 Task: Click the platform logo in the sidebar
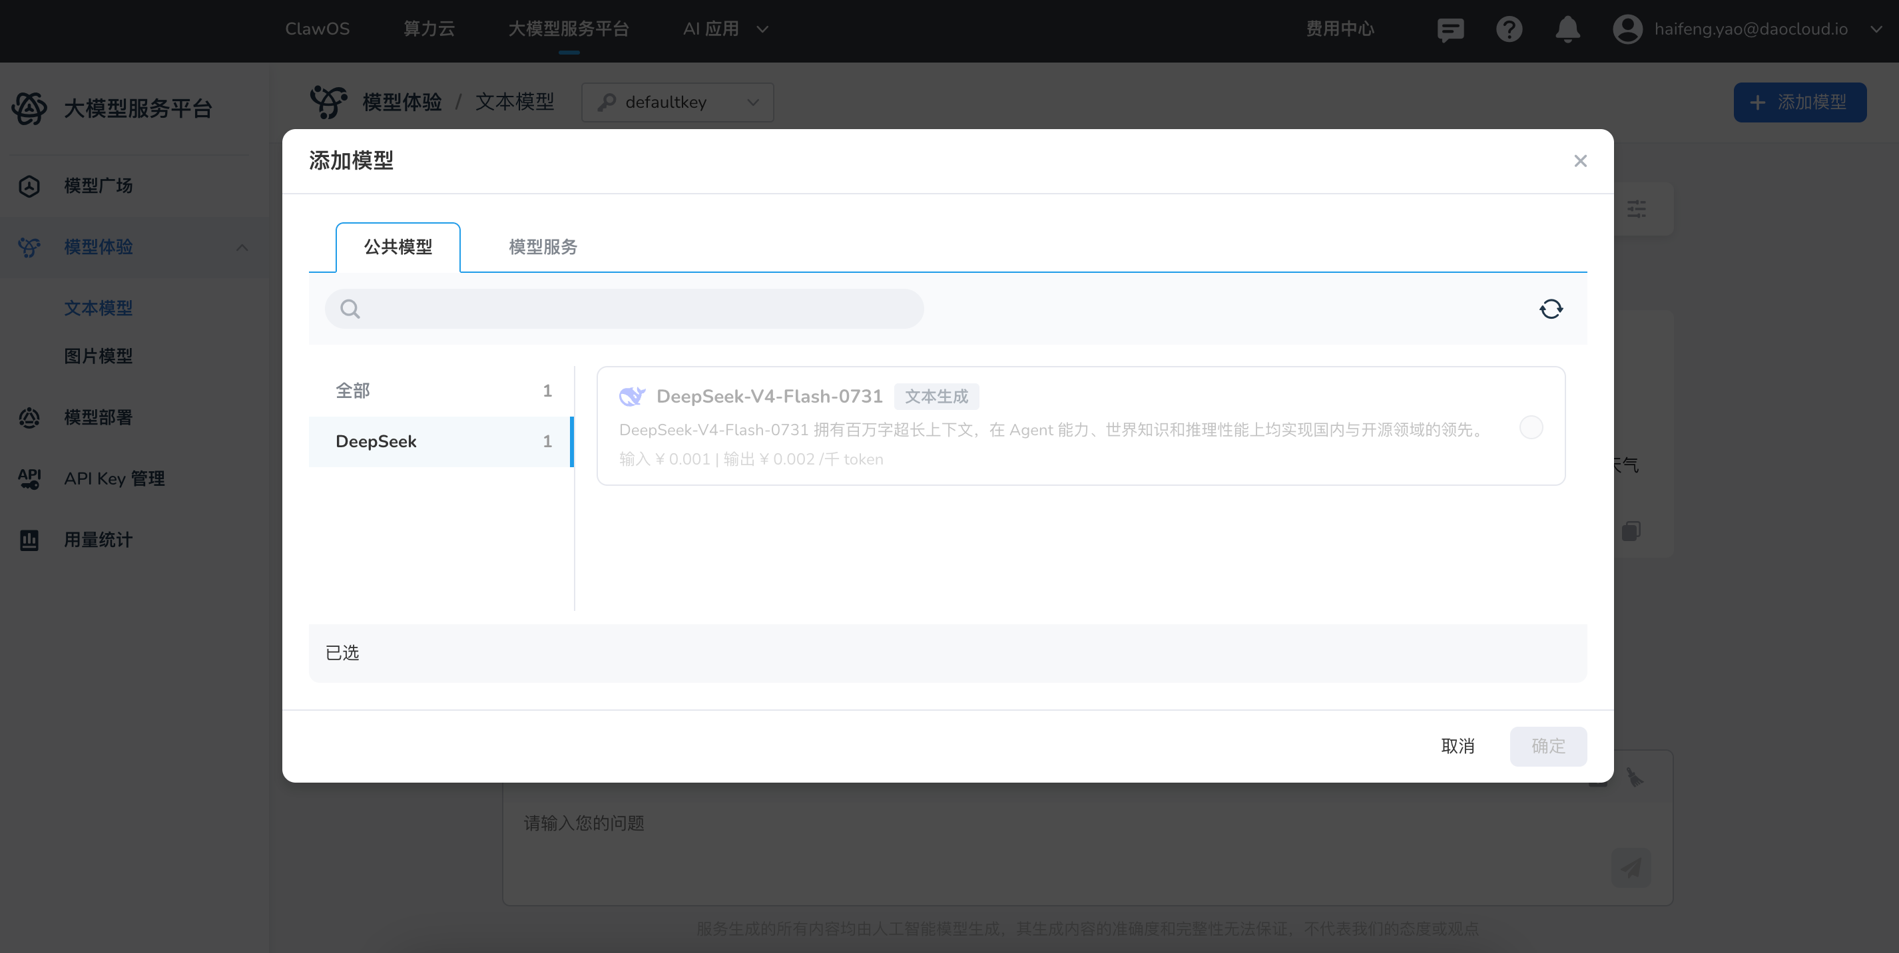(29, 108)
